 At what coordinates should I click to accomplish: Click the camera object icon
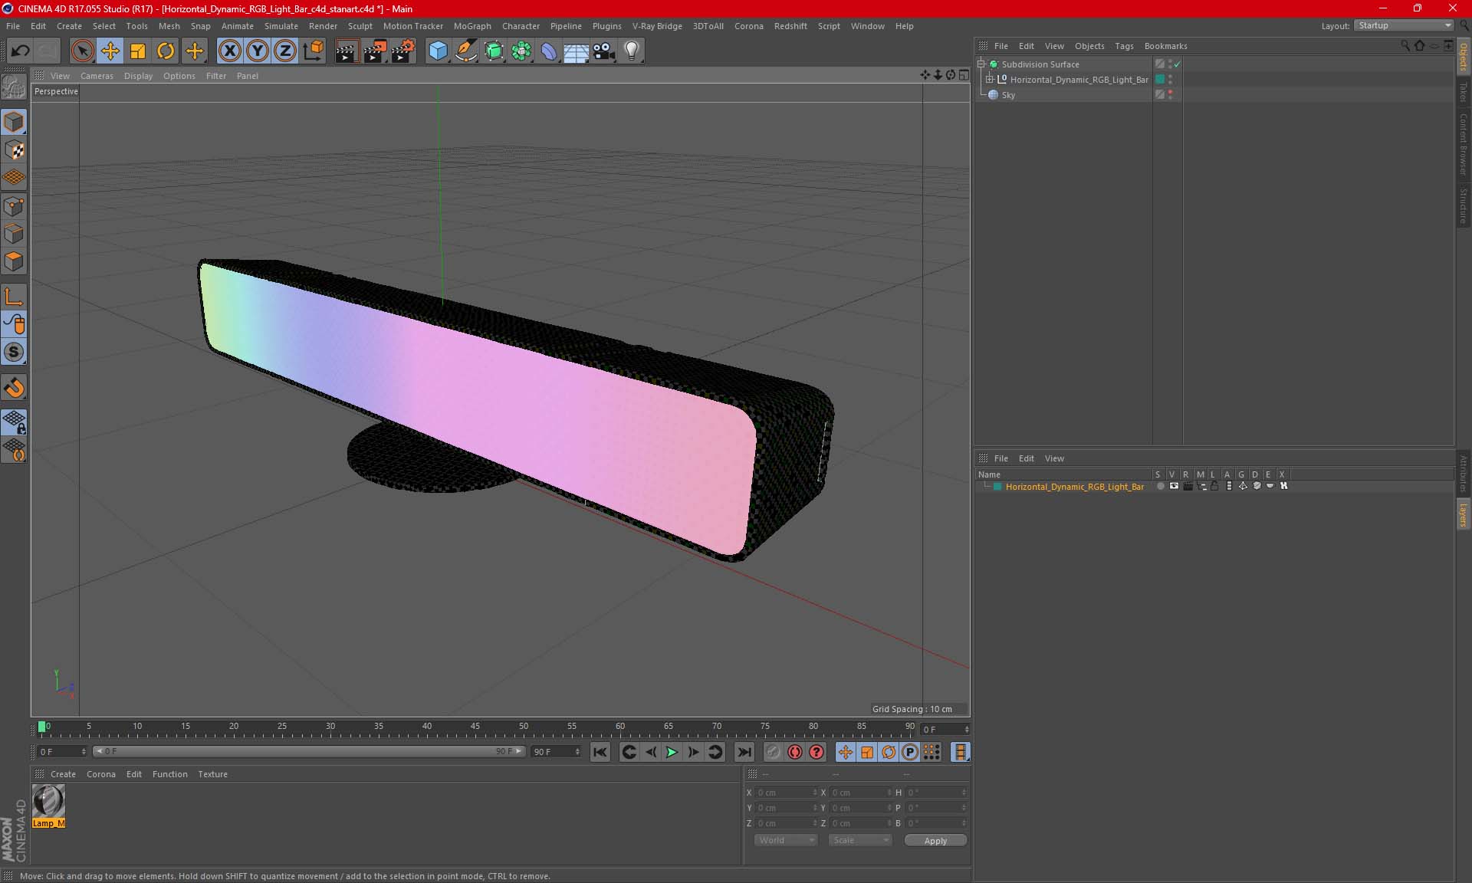coord(603,51)
